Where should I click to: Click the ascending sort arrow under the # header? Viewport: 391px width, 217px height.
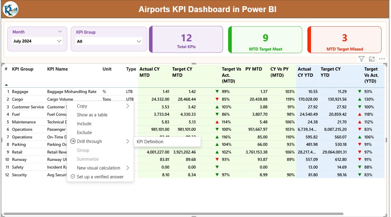(x=6, y=84)
